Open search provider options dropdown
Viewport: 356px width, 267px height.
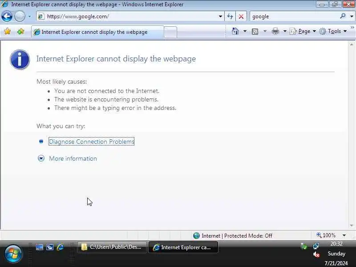click(352, 16)
